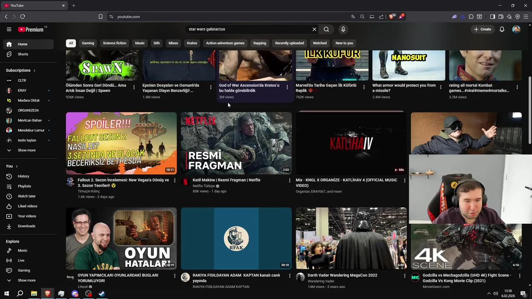Clear the search box text
Screen dimensions: 532x299
(x=314, y=29)
